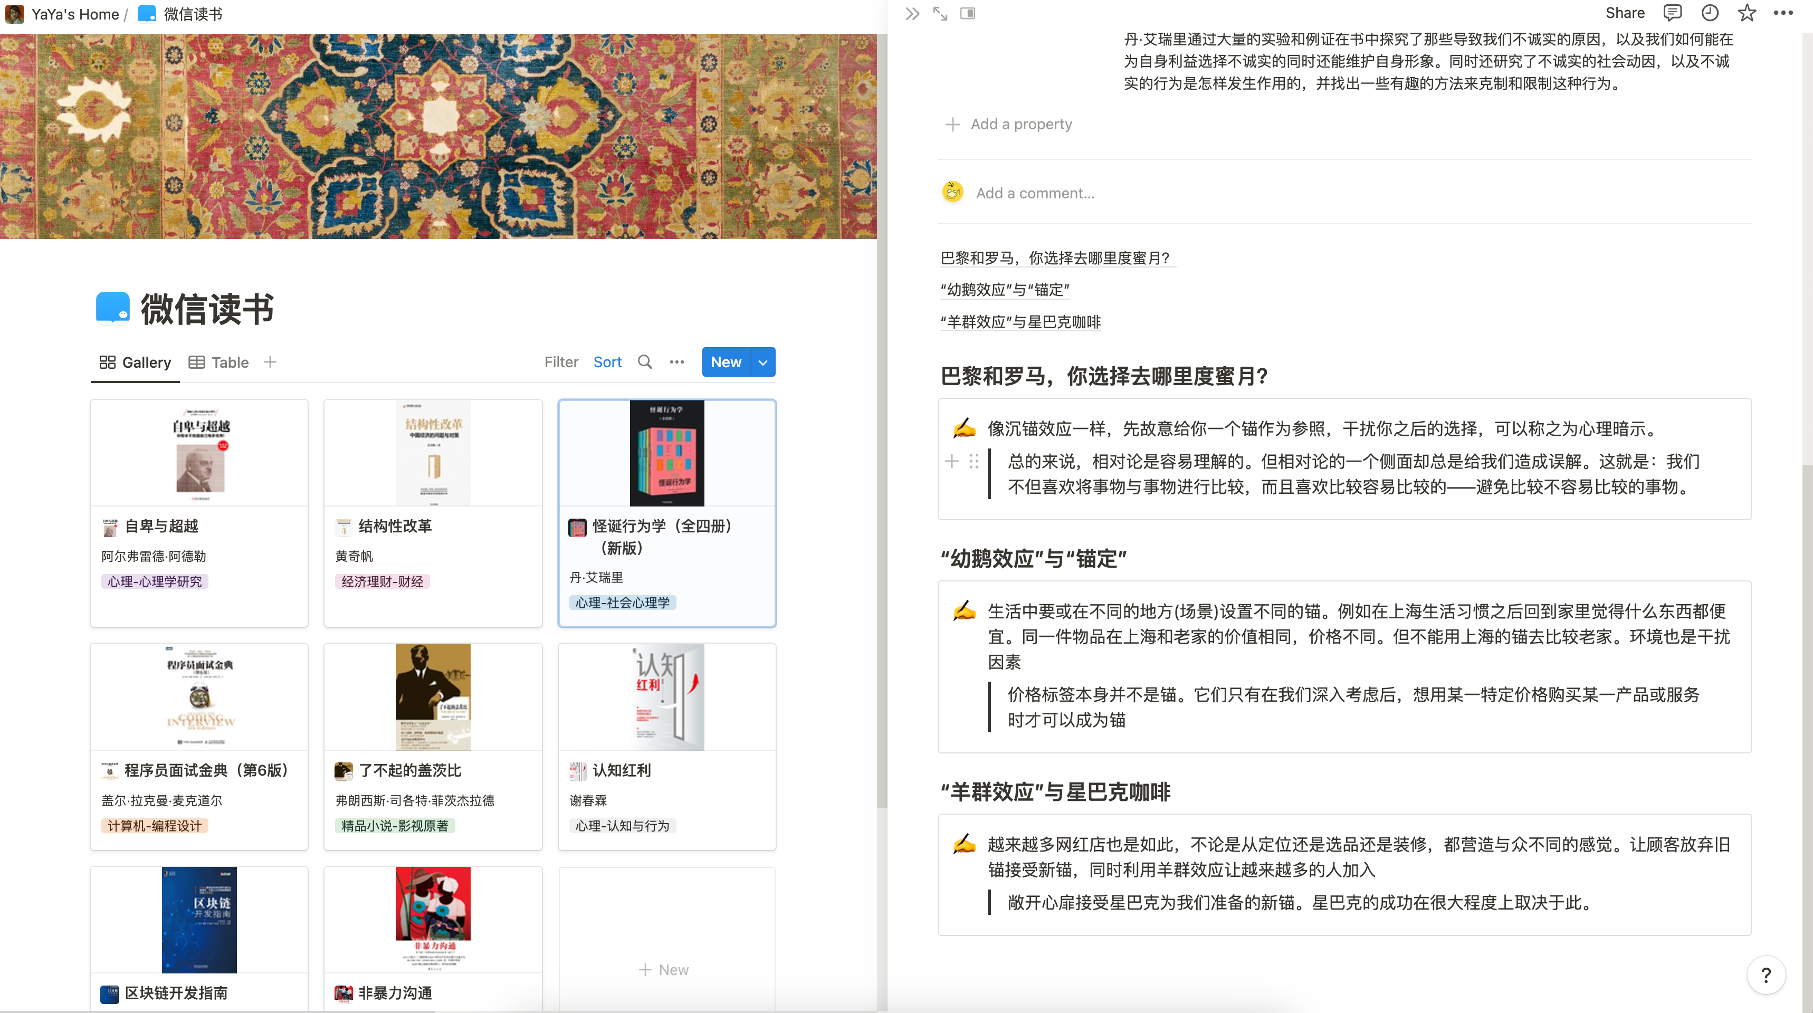Open page comments via the speech bubble icon
This screenshot has width=1813, height=1013.
tap(1673, 13)
